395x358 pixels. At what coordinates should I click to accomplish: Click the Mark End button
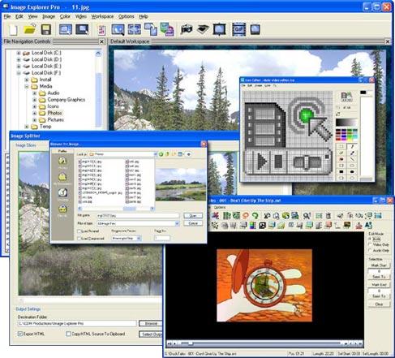pyautogui.click(x=379, y=285)
